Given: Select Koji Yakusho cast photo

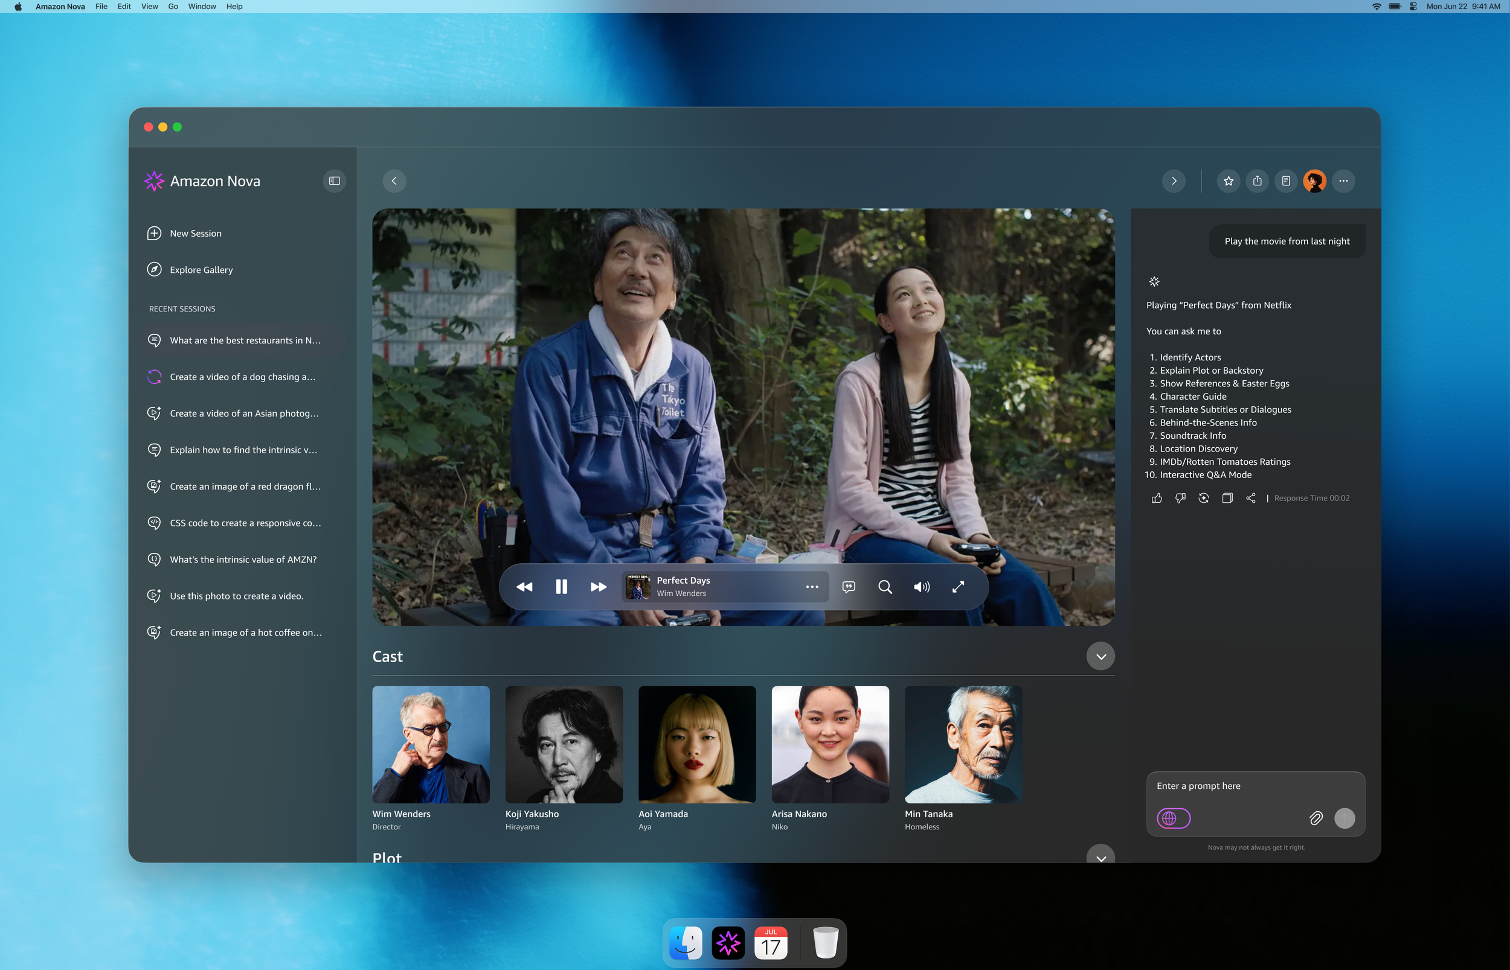Looking at the screenshot, I should [x=564, y=744].
